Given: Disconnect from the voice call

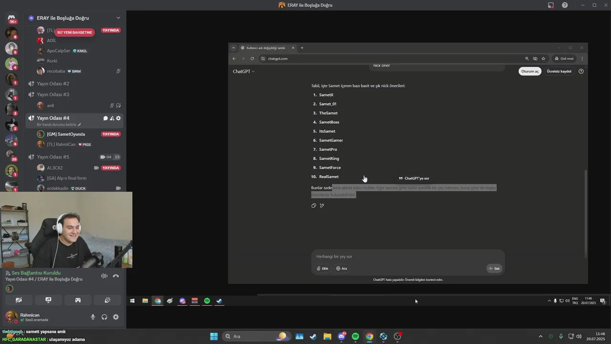Looking at the screenshot, I should [116, 276].
